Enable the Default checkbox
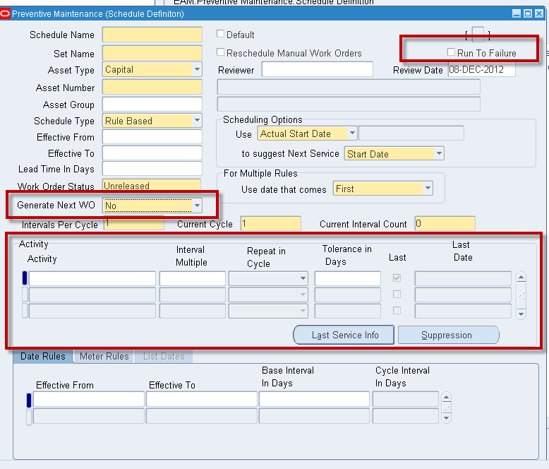This screenshot has height=469, width=549. tap(220, 34)
